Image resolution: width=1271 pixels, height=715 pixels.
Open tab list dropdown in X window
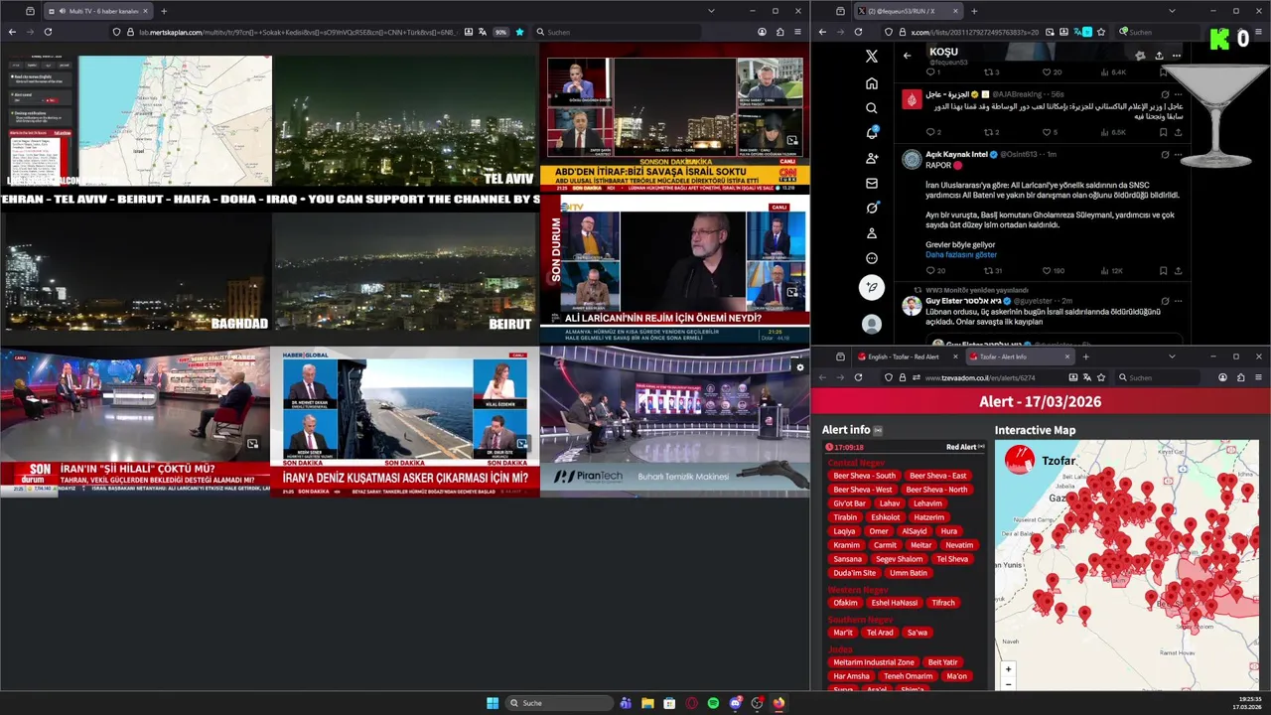1172,11
